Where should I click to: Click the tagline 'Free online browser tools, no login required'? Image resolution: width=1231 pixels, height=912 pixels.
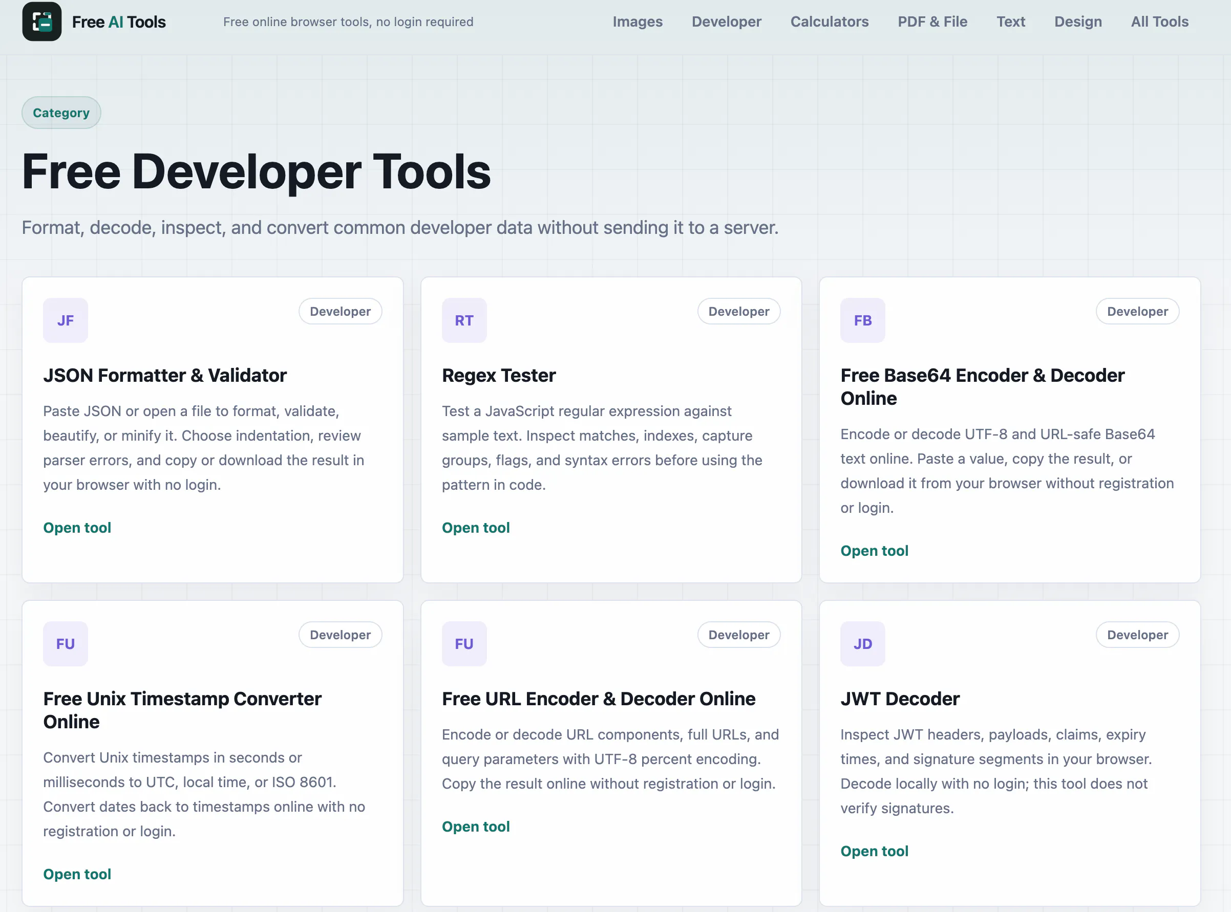pyautogui.click(x=349, y=21)
